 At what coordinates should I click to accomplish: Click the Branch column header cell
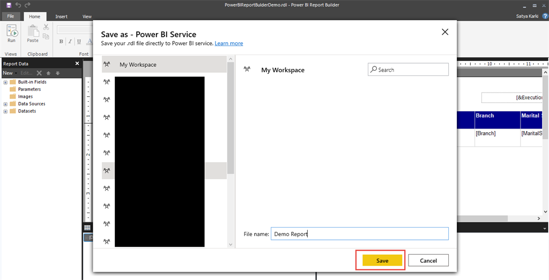[x=498, y=120]
